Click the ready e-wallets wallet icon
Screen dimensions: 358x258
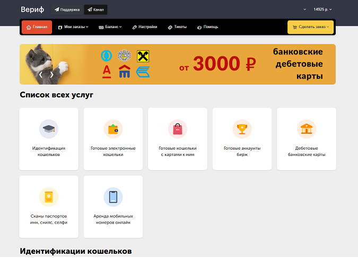[x=113, y=129]
